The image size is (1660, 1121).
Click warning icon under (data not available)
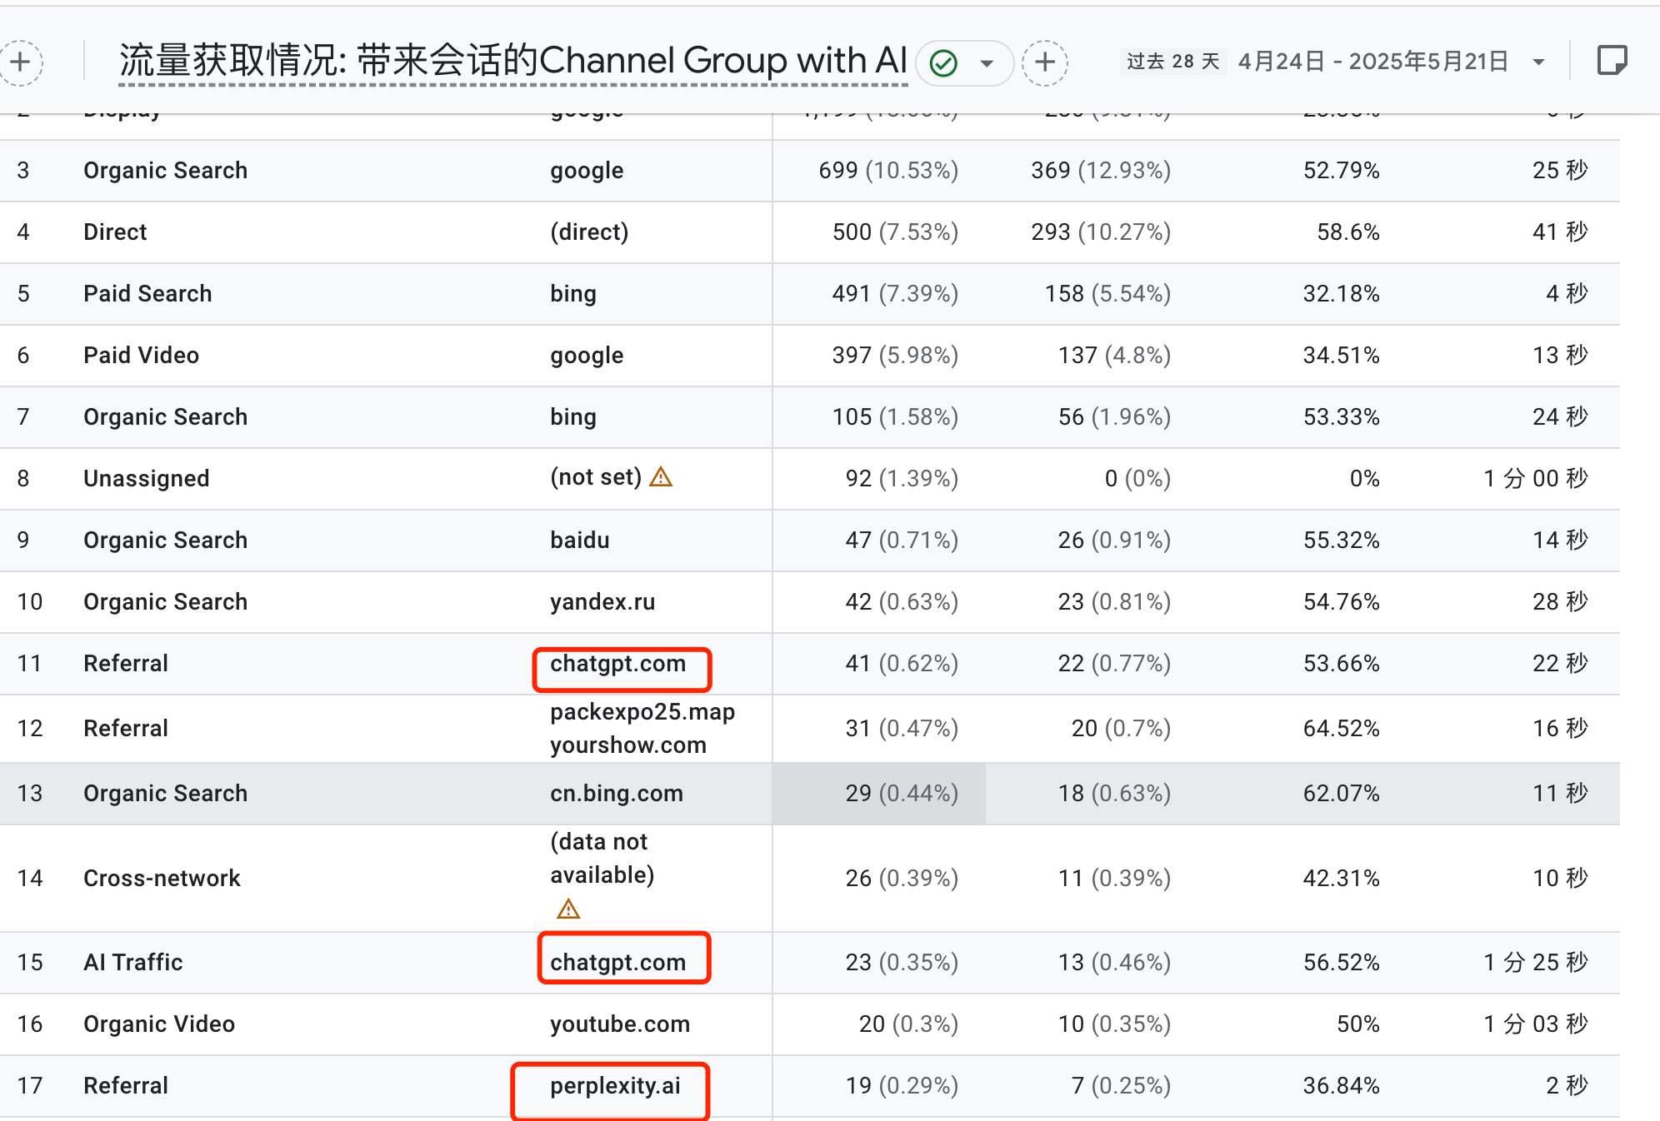coord(568,909)
